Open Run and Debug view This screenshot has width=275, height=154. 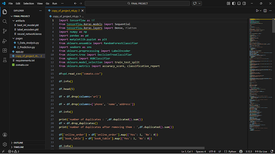pos(5,41)
